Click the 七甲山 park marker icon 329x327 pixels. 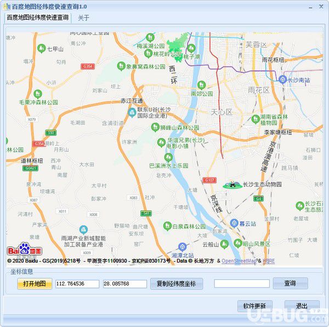[x=41, y=48]
